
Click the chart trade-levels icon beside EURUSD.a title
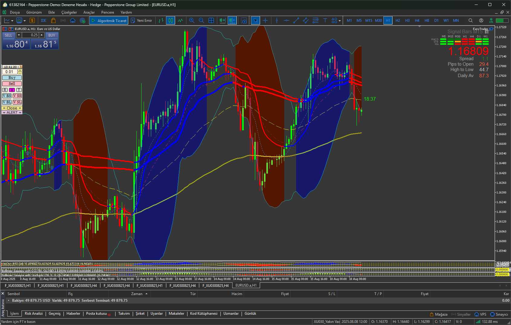click(x=11, y=29)
